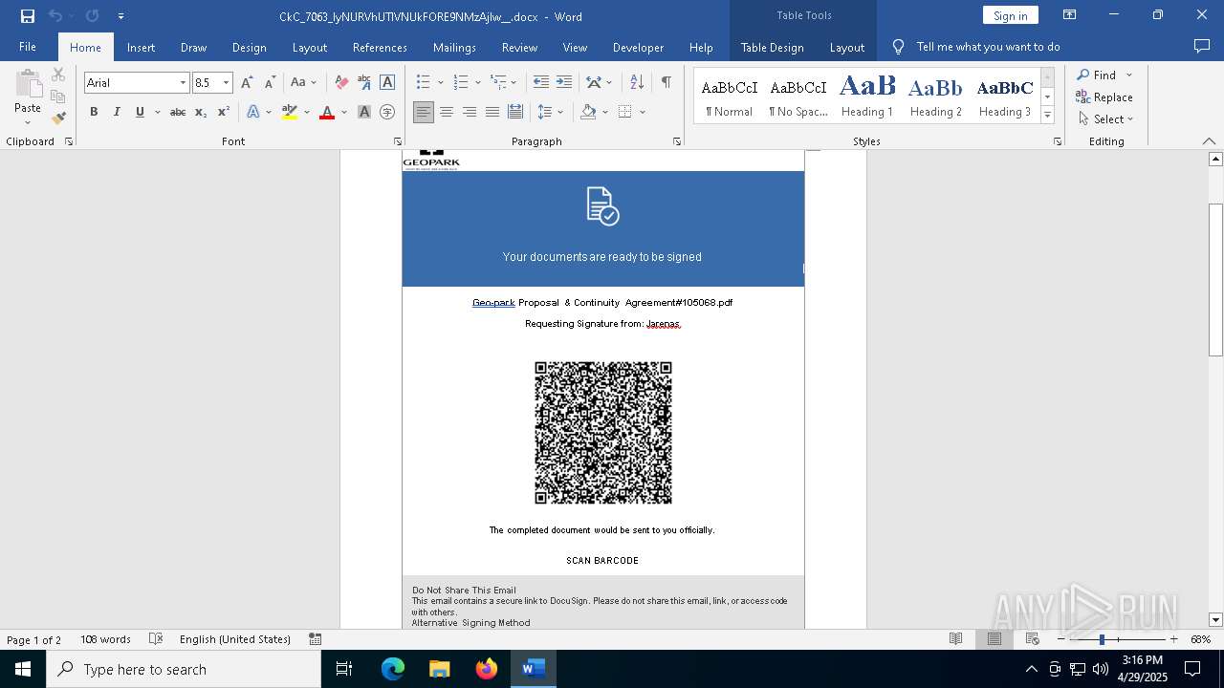Align text left

click(x=424, y=112)
